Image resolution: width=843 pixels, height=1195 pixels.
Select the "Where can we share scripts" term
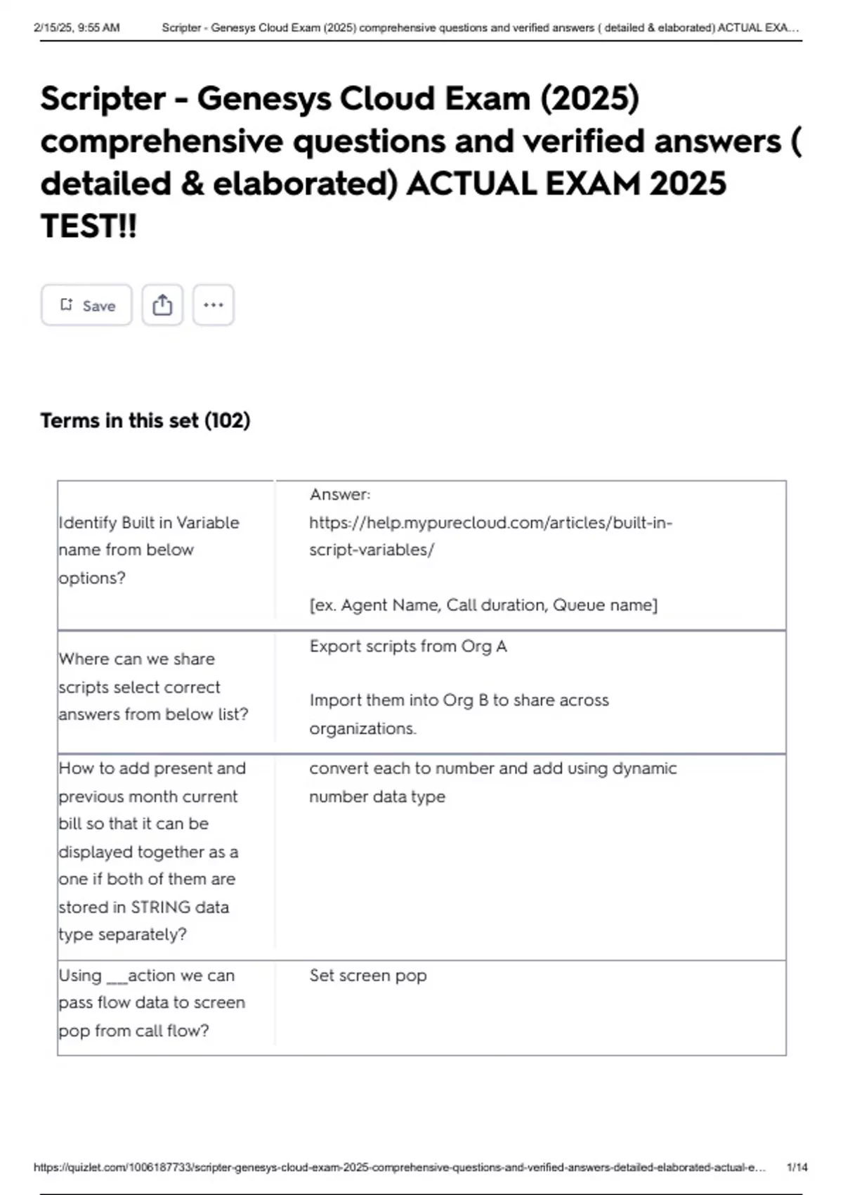[x=153, y=687]
